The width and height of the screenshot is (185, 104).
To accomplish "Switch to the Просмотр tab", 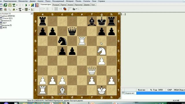I will click(78, 5).
